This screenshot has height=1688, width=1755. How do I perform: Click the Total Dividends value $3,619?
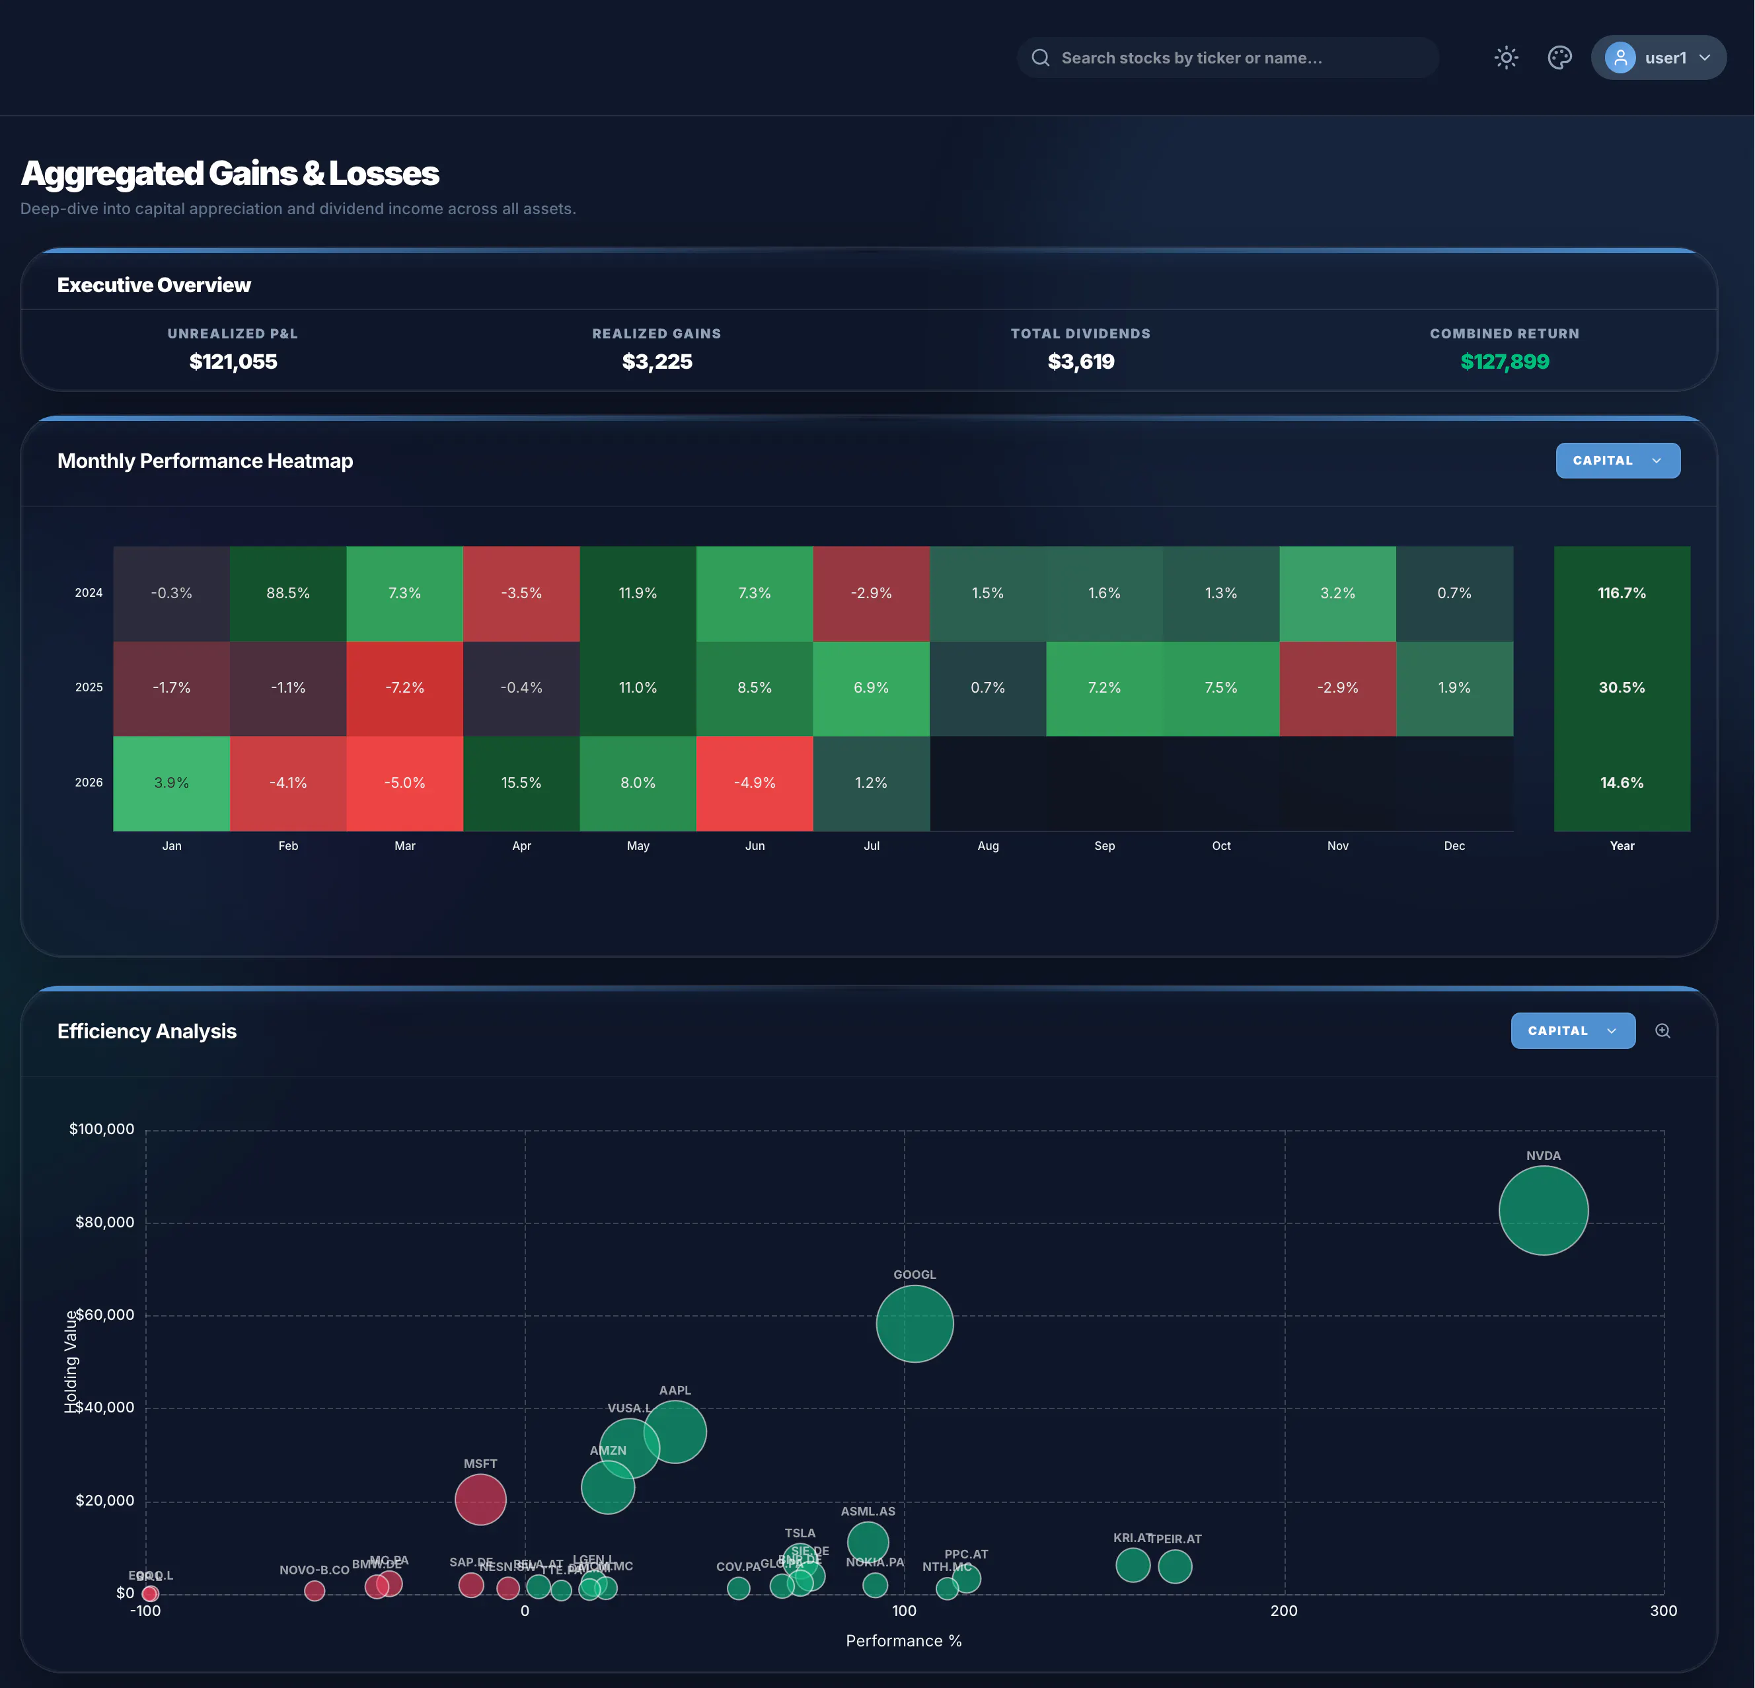(x=1081, y=362)
